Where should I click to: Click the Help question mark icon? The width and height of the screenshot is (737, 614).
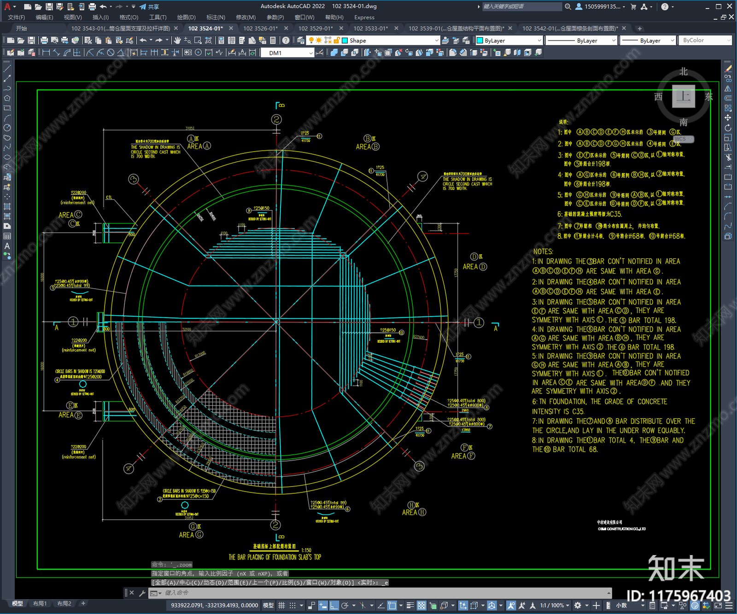click(x=286, y=41)
